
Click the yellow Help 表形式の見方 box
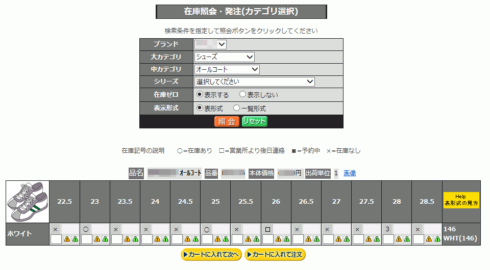[461, 200]
